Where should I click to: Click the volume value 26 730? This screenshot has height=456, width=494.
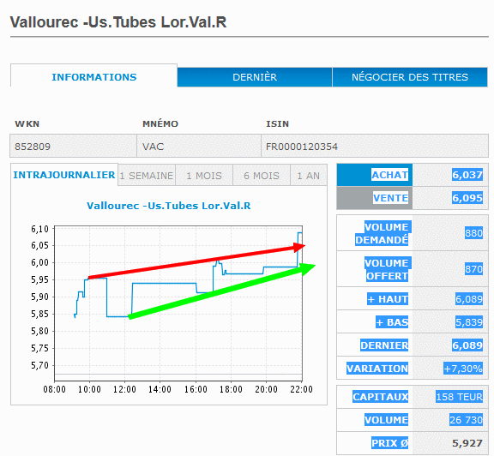(466, 420)
